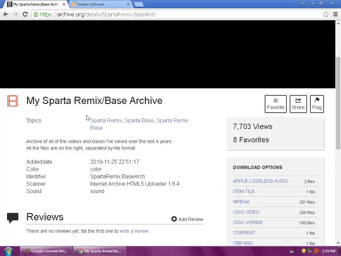The height and width of the screenshot is (256, 341).
Task: Download the TORRENT file
Action: click(244, 233)
